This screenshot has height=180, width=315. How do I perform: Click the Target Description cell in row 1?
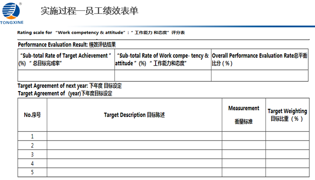tap(134, 136)
